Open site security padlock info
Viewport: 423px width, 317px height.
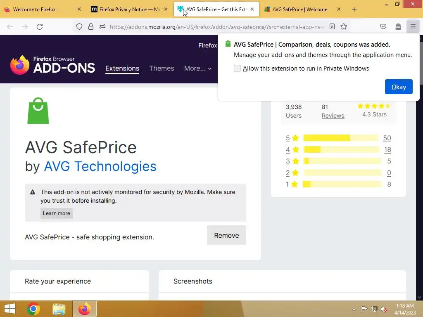(x=91, y=27)
